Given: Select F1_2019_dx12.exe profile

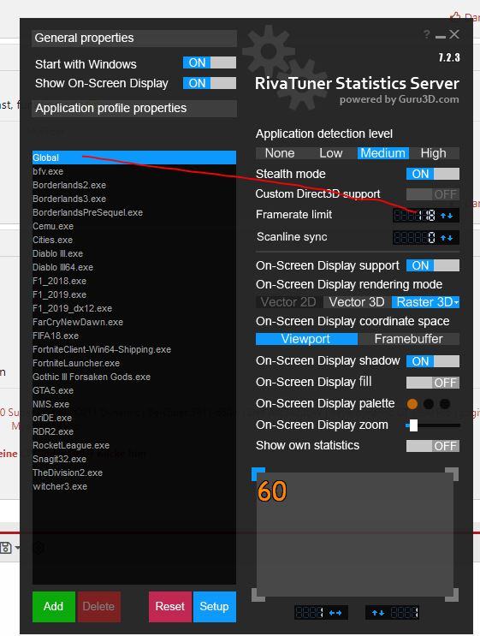Looking at the screenshot, I should [134, 309].
